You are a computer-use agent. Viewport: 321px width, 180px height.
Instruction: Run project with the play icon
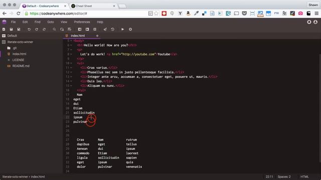(122, 29)
